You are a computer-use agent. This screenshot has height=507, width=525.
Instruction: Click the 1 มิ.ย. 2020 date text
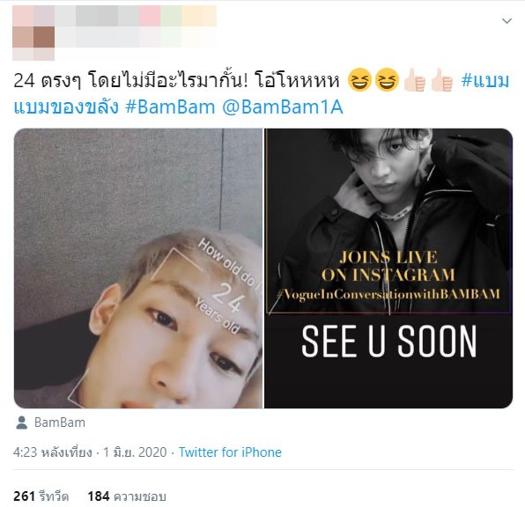tap(135, 452)
